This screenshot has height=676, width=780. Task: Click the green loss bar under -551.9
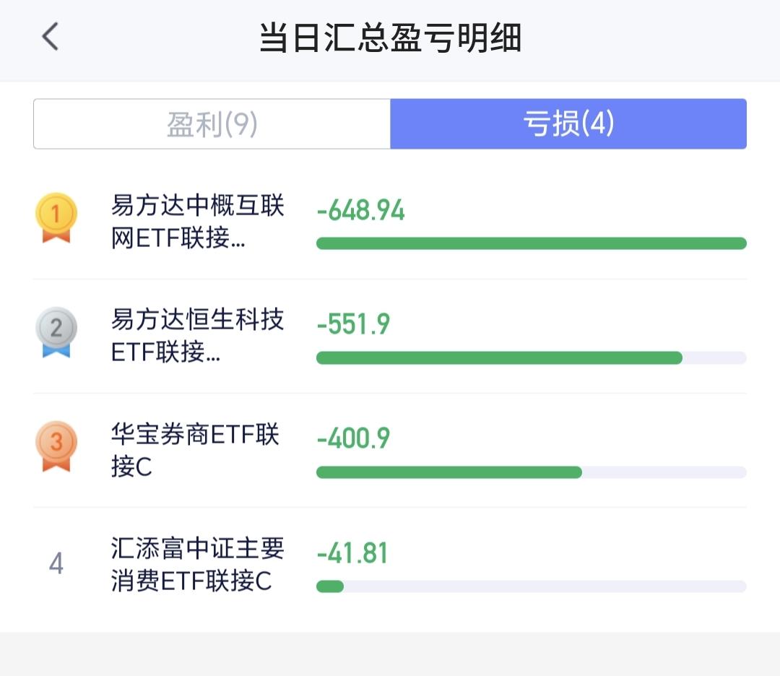pyautogui.click(x=500, y=357)
